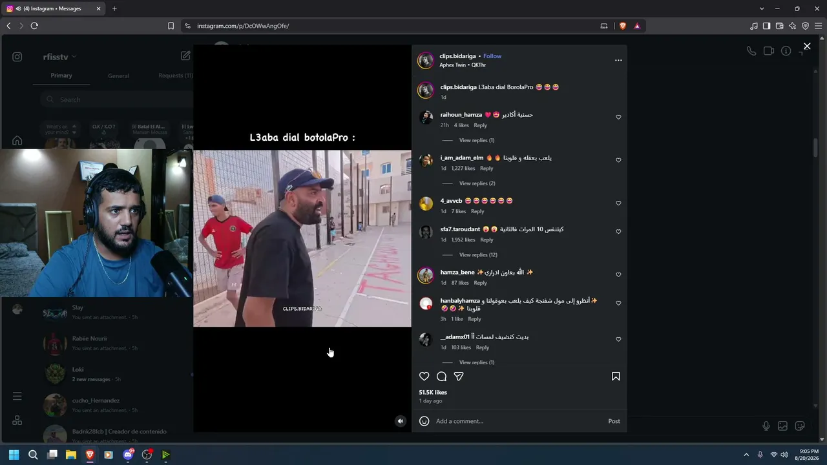Start an audio call in the chat
The height and width of the screenshot is (465, 827).
751,51
